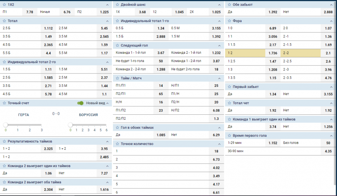Click the Боруссия score slider handle

click(x=70, y=125)
